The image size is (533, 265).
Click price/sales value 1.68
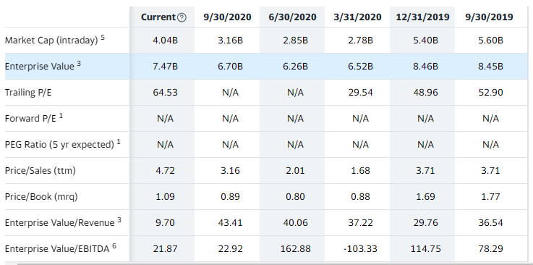point(360,170)
